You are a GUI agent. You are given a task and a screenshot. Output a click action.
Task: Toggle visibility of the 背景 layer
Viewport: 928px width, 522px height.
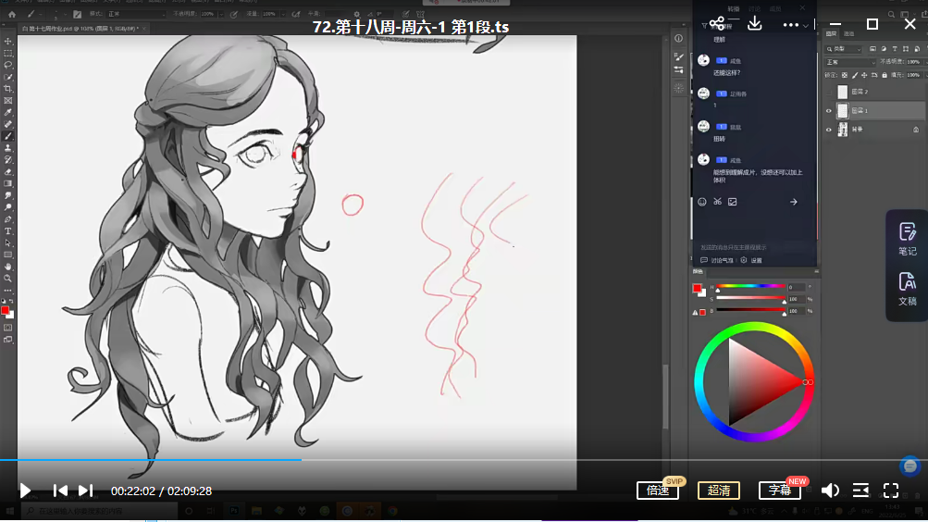pyautogui.click(x=828, y=130)
